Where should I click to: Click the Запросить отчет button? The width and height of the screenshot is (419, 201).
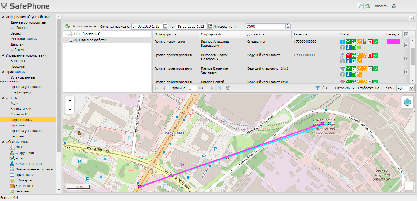(x=81, y=26)
